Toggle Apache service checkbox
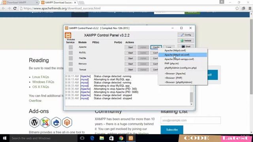Screen dimensions: 253x142 tap(71, 47)
